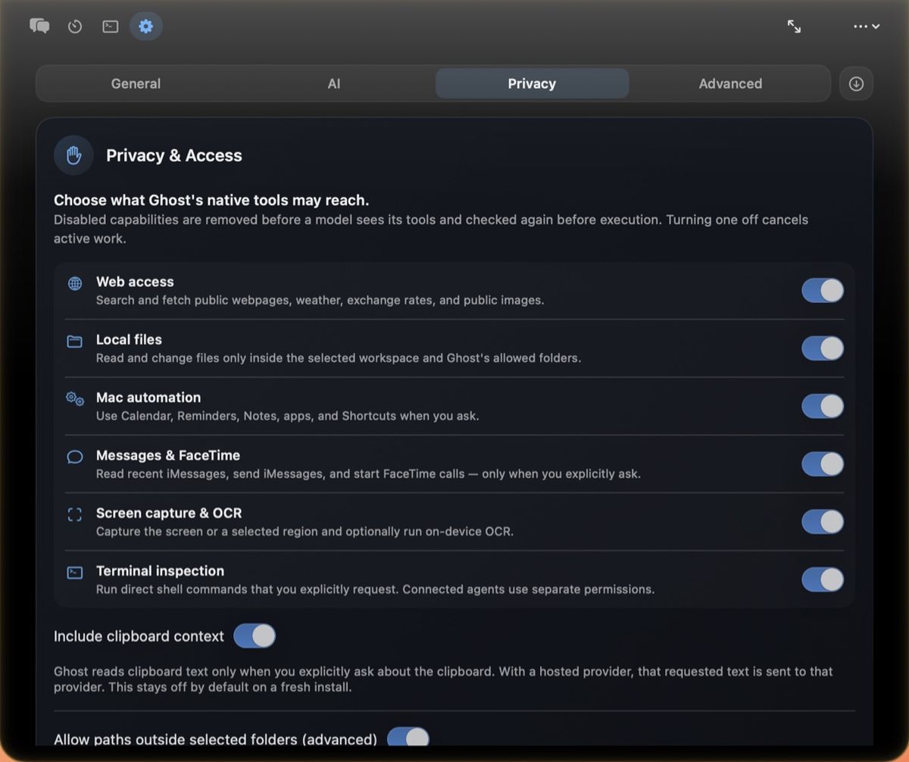This screenshot has height=762, width=909.
Task: Click the Screen capture & OCR label
Action: coord(169,513)
